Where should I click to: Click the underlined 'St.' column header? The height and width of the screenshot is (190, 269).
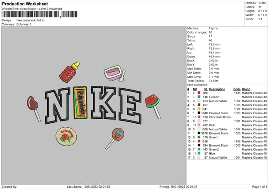point(206,89)
